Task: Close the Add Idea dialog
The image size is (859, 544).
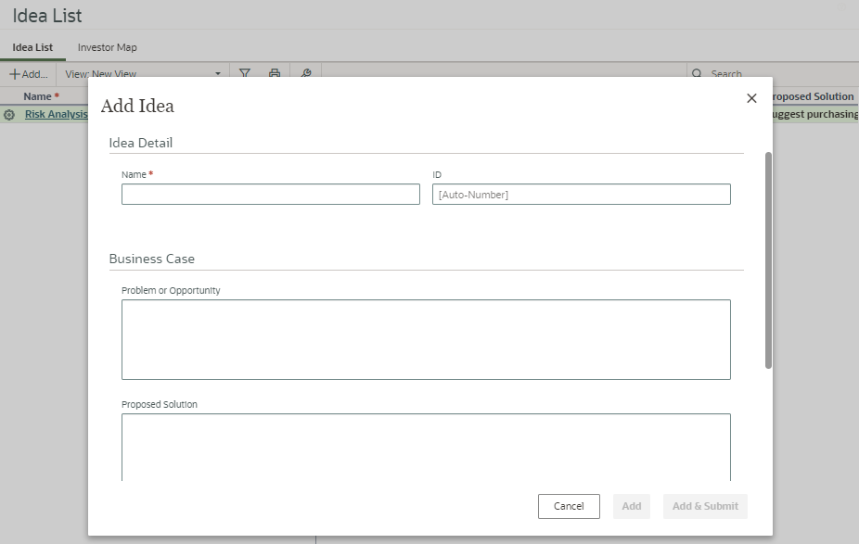Action: [x=751, y=98]
